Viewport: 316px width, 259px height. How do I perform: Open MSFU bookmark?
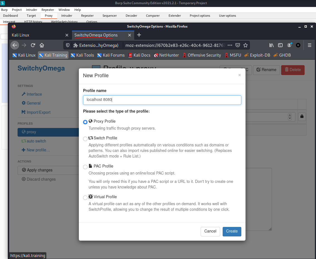(x=233, y=55)
